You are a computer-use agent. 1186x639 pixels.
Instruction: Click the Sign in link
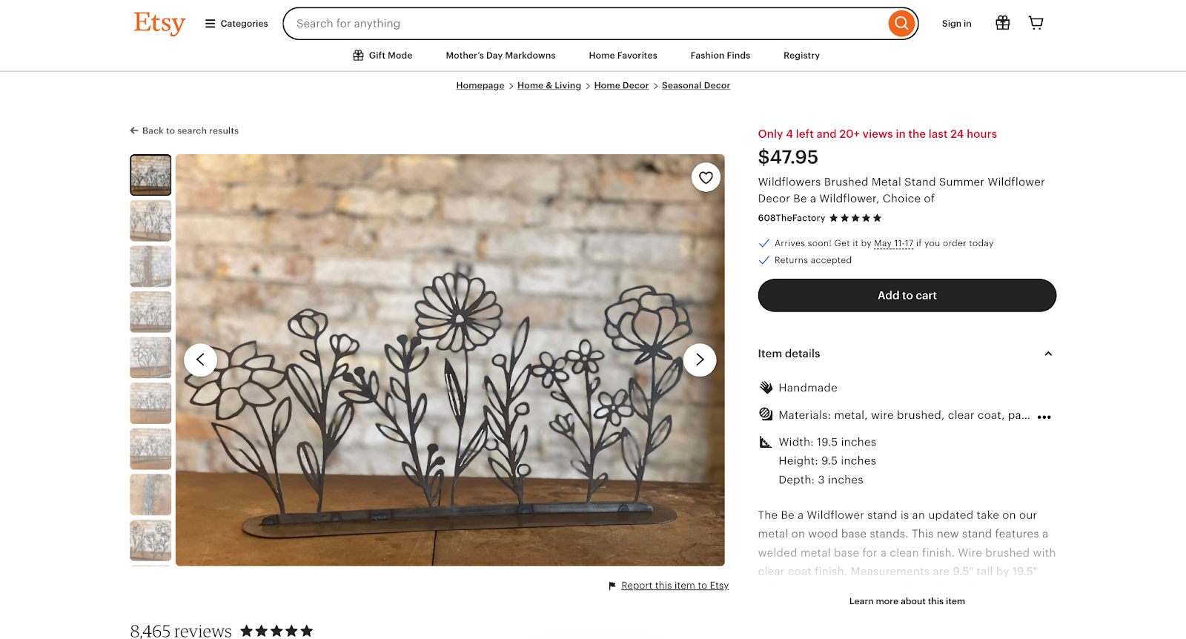pyautogui.click(x=956, y=23)
